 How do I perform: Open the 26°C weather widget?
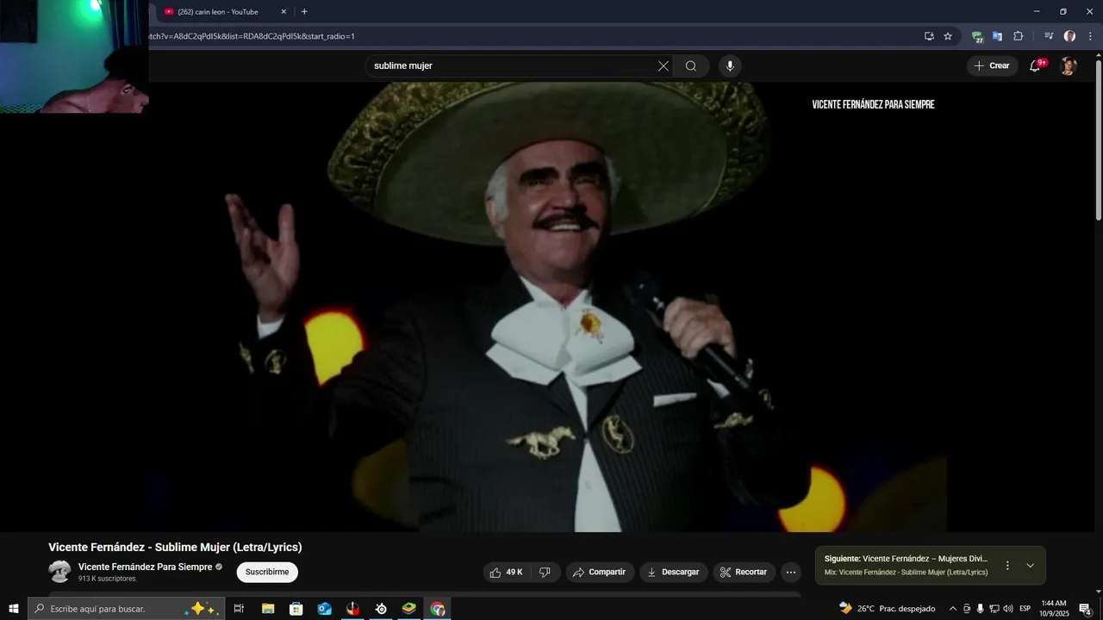coord(888,609)
